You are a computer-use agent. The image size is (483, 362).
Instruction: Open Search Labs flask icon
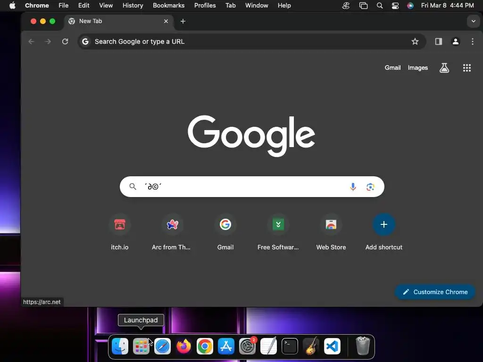coord(444,68)
